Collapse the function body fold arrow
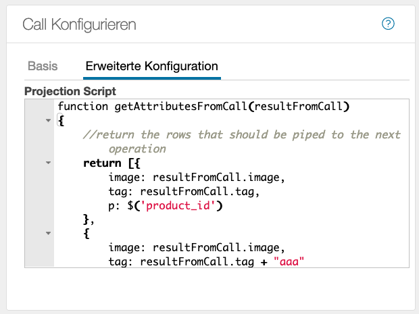Screen dimensions: 419x314 (x=48, y=120)
